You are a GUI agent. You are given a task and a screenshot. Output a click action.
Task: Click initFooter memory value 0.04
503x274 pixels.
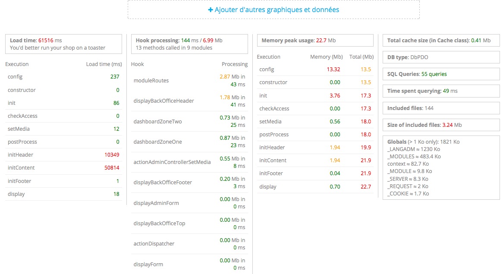(x=335, y=173)
